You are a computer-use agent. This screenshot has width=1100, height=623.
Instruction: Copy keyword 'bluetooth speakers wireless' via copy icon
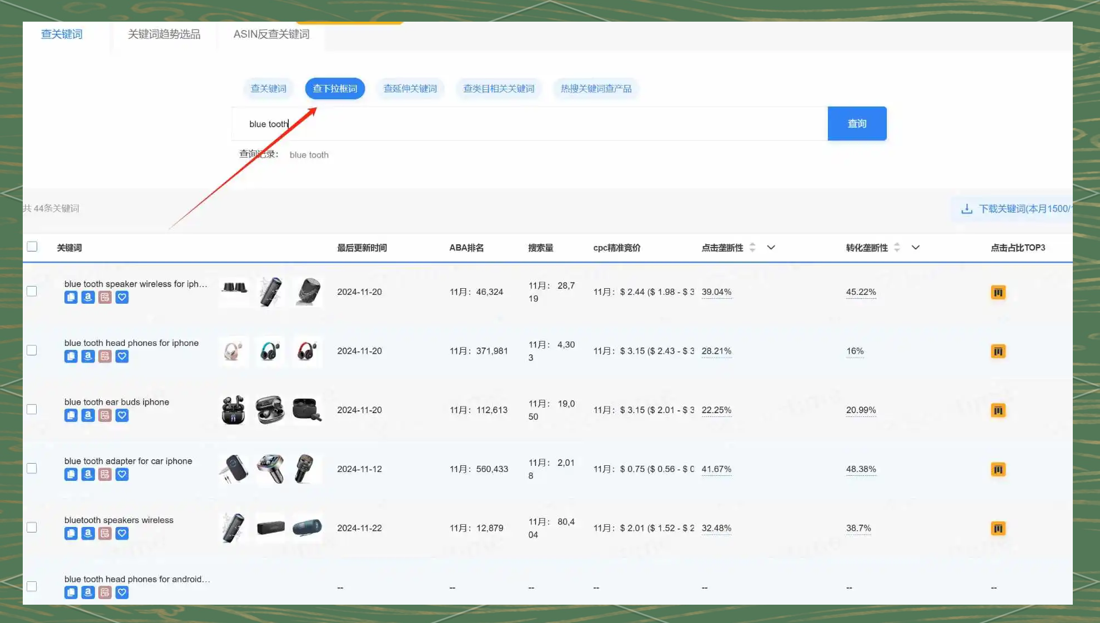pyautogui.click(x=71, y=533)
